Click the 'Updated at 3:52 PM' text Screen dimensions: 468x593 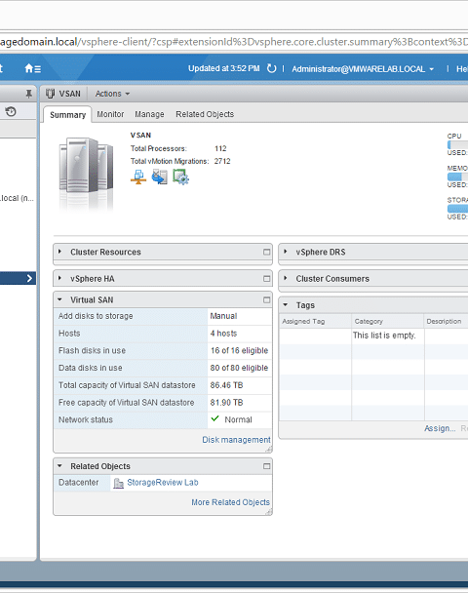[224, 68]
